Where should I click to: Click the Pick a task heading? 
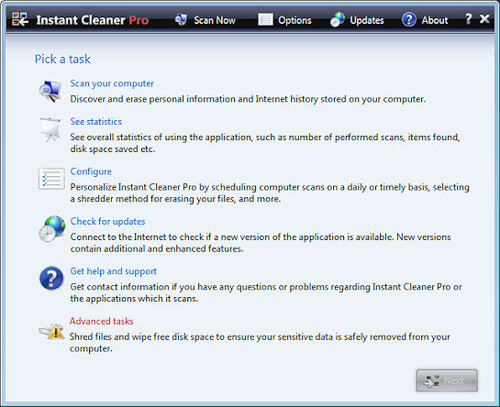pyautogui.click(x=62, y=59)
